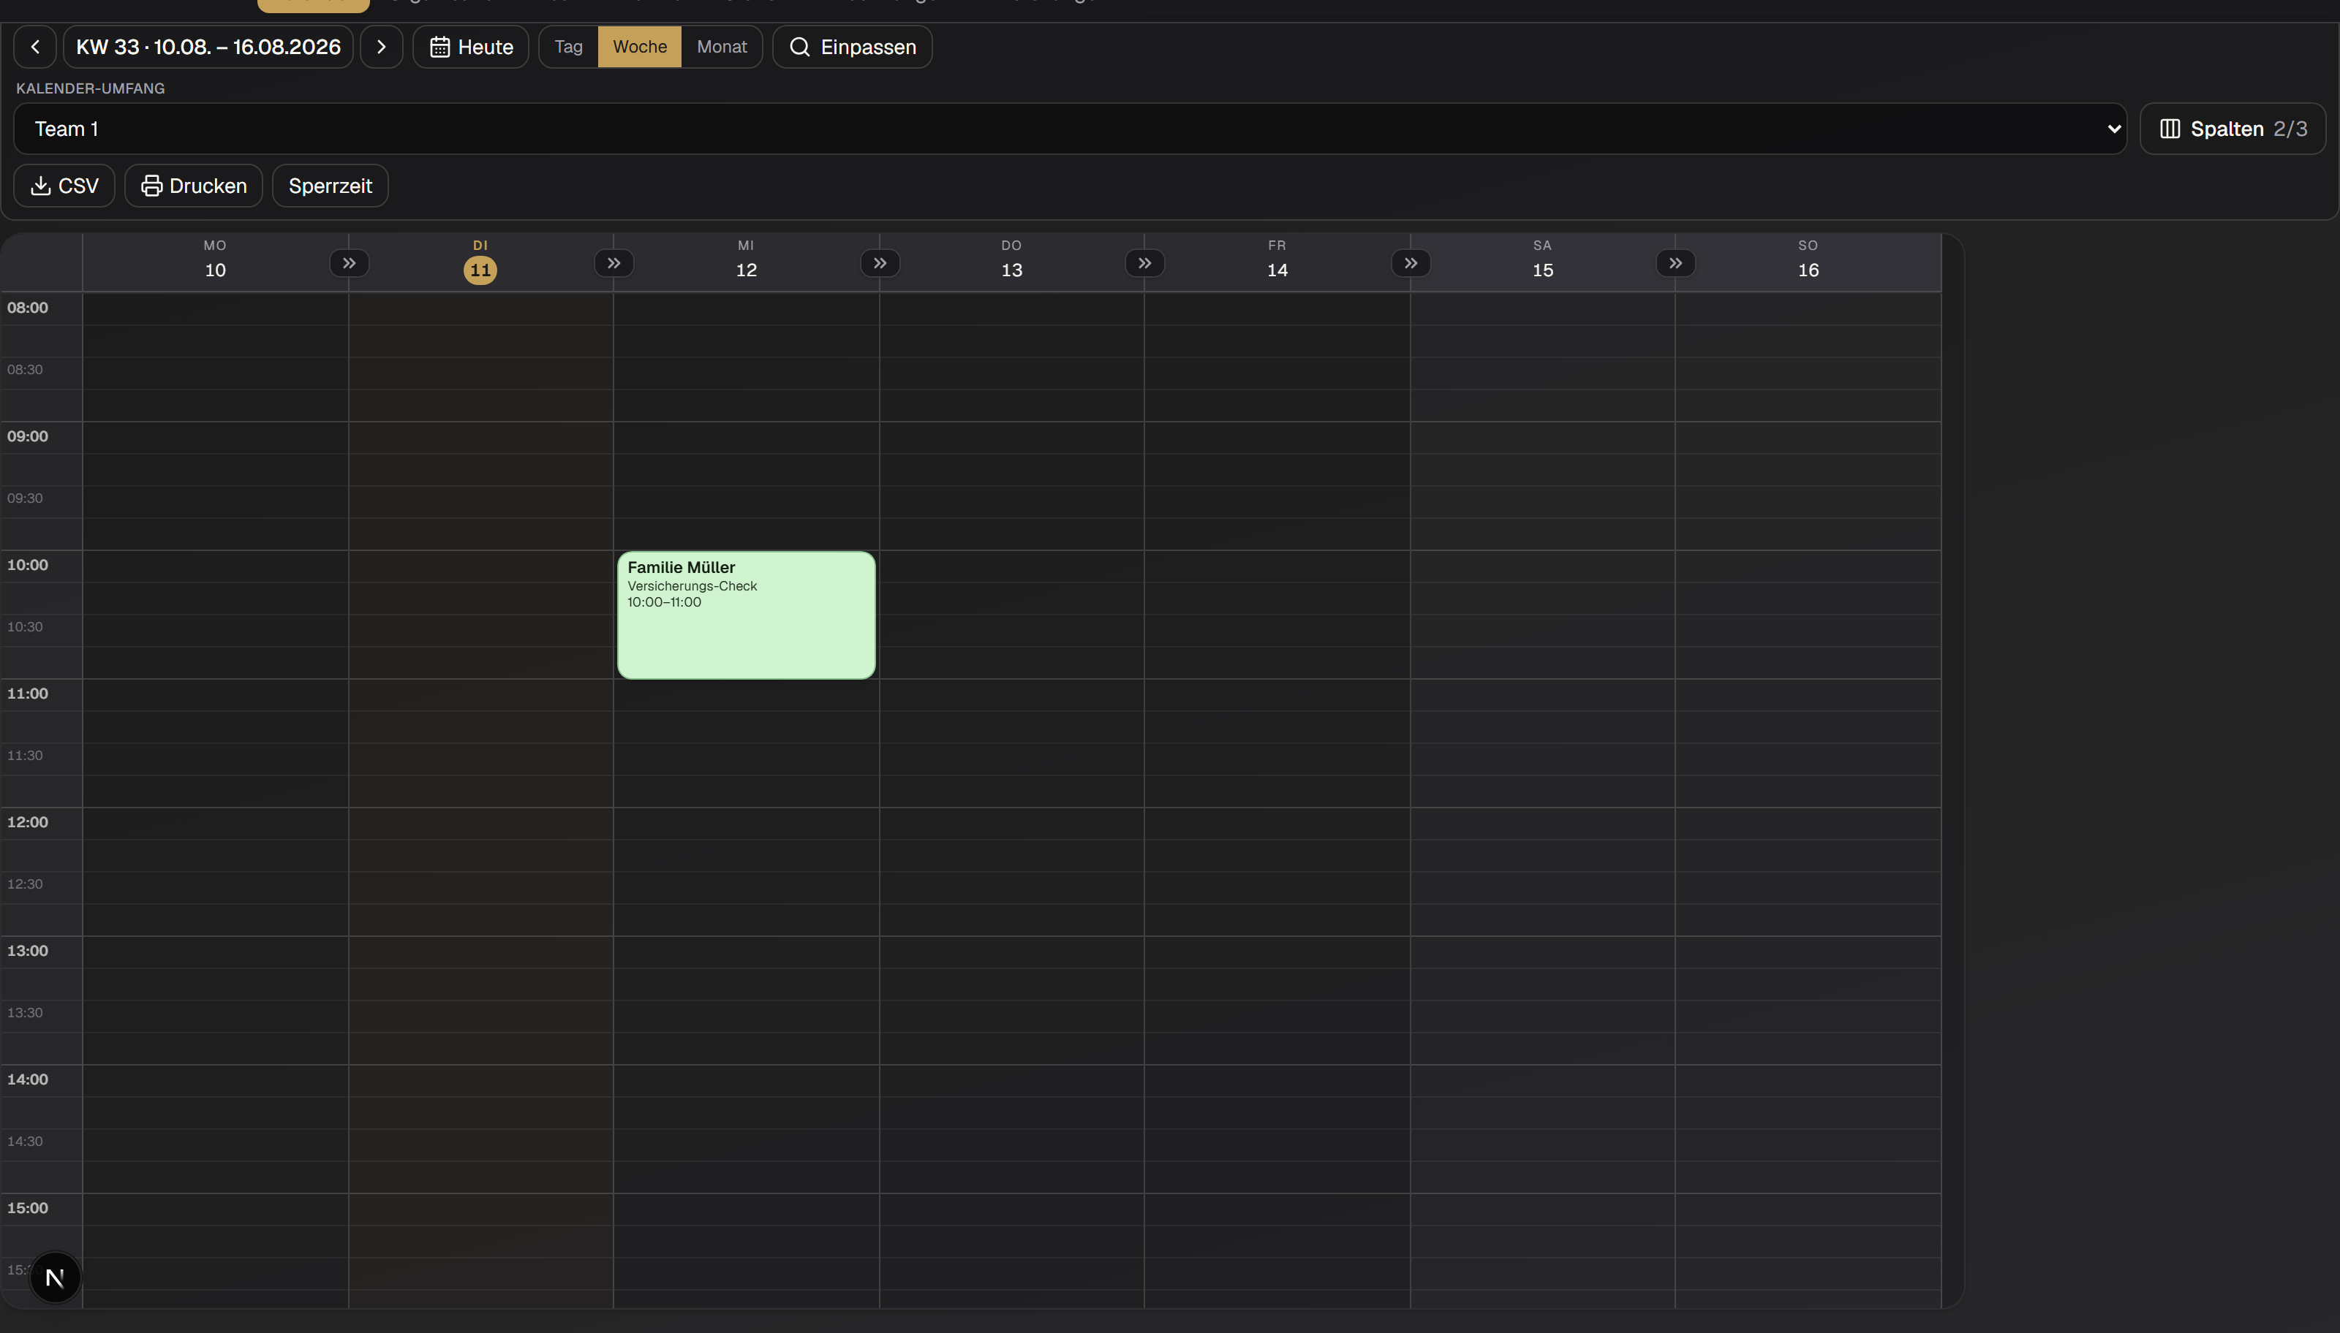Go to the next week with right chevron

tap(382, 47)
